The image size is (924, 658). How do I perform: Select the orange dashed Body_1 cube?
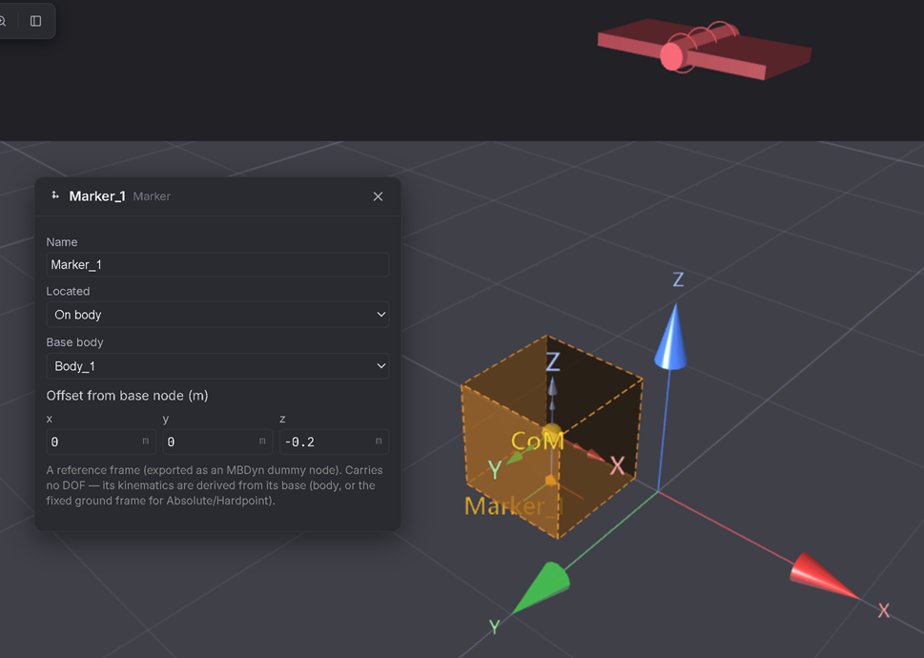tap(551, 436)
